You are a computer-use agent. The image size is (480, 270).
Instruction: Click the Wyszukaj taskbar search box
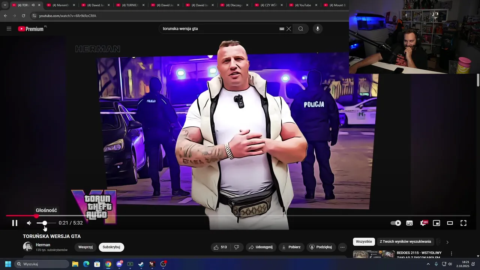click(42, 264)
